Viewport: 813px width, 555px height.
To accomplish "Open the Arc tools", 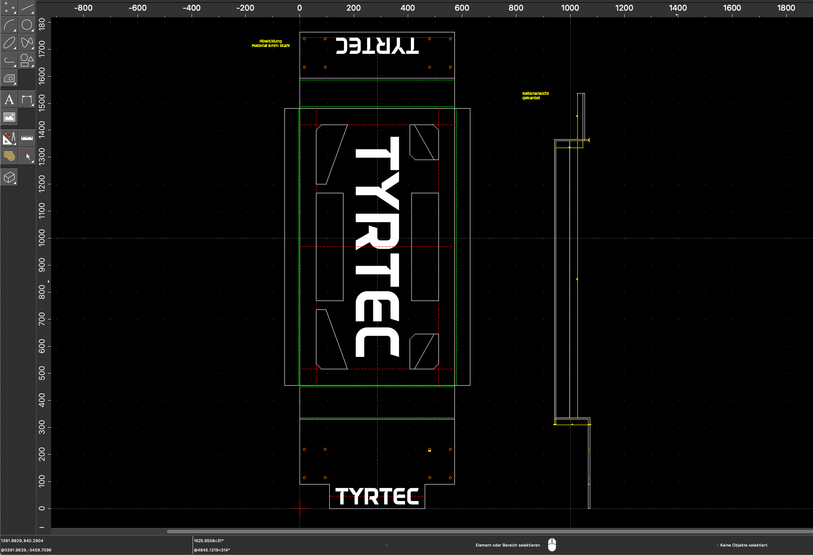I will coord(9,25).
